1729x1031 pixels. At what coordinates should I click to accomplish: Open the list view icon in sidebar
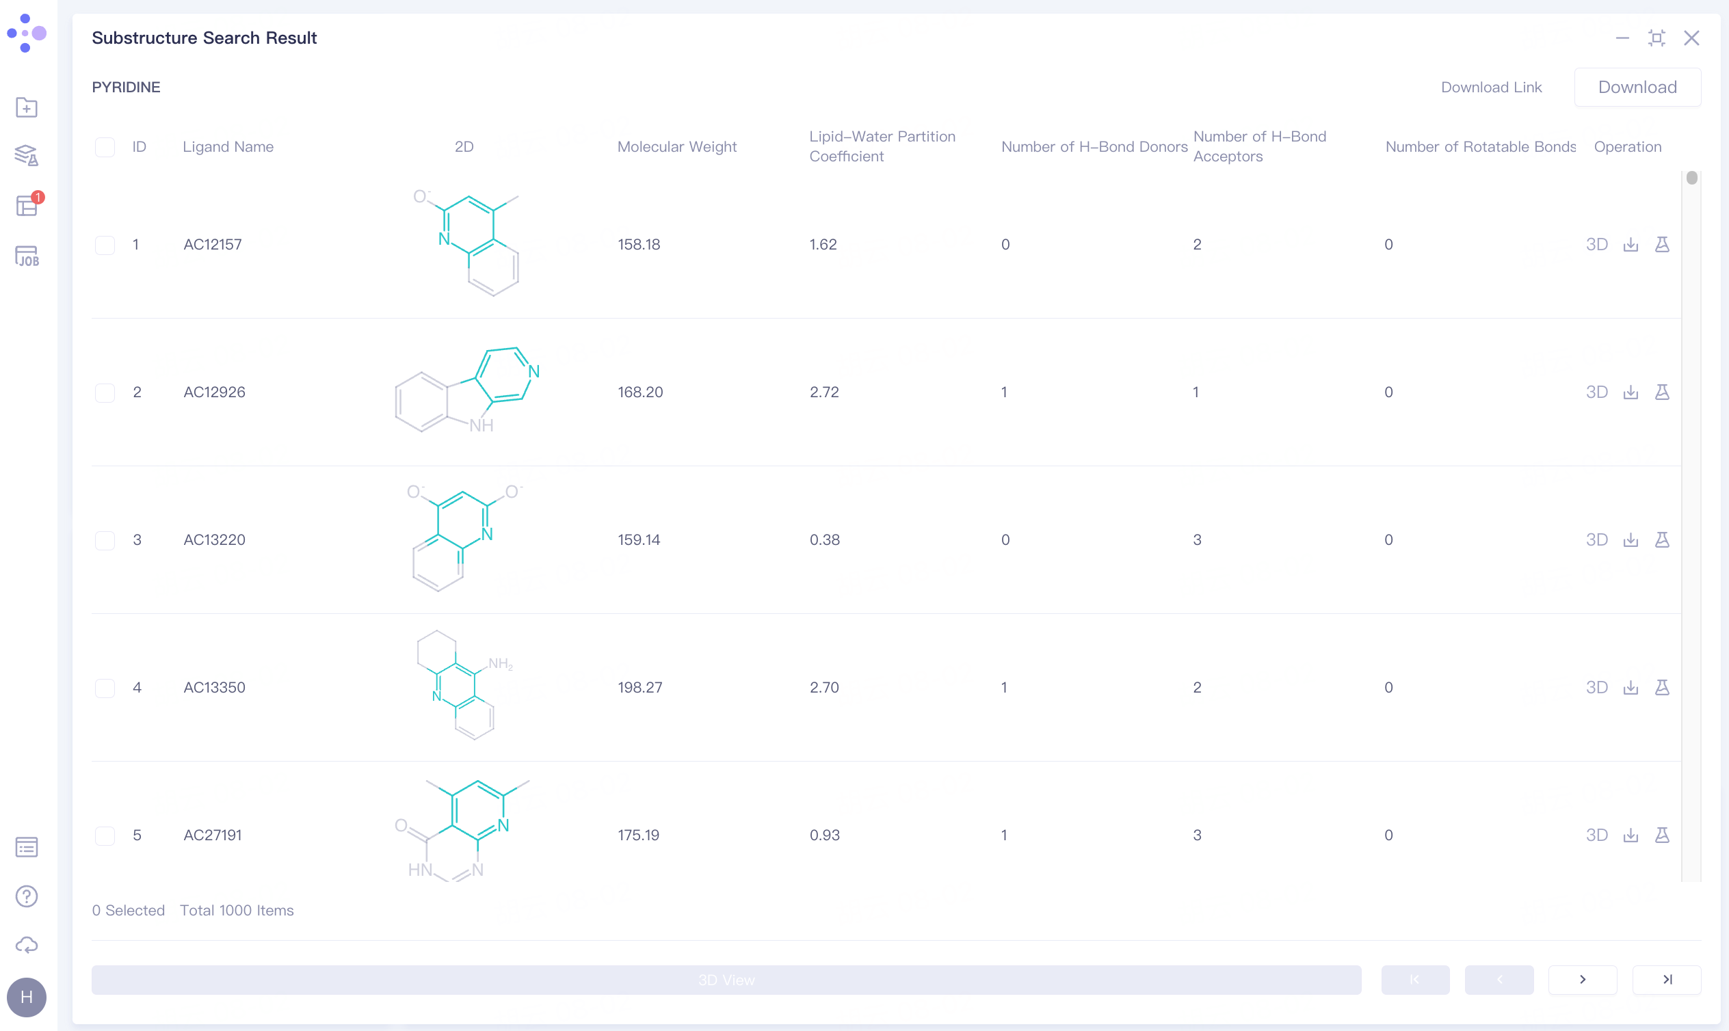click(27, 847)
